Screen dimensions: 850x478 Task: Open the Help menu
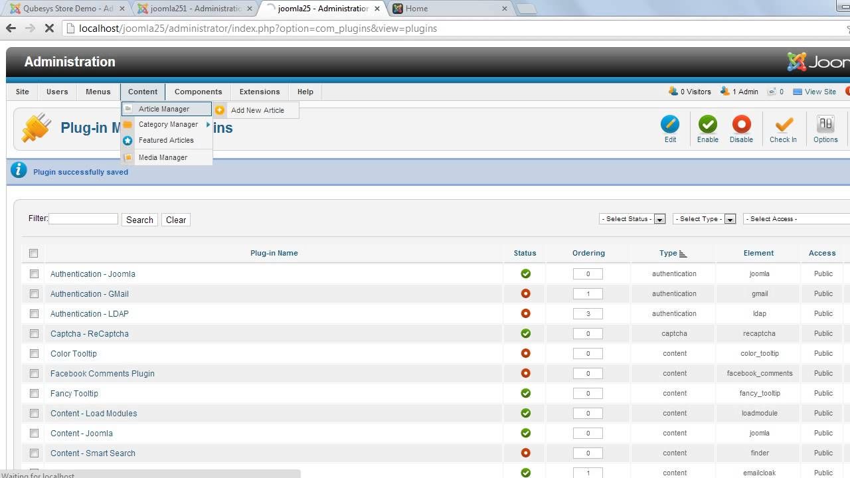[x=305, y=92]
